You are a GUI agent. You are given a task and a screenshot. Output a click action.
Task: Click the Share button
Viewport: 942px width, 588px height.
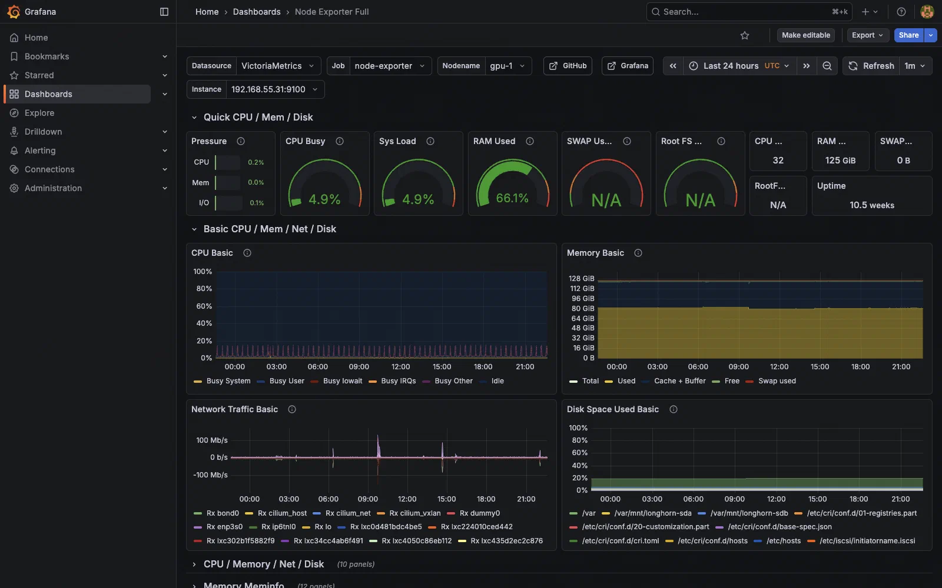pyautogui.click(x=908, y=35)
